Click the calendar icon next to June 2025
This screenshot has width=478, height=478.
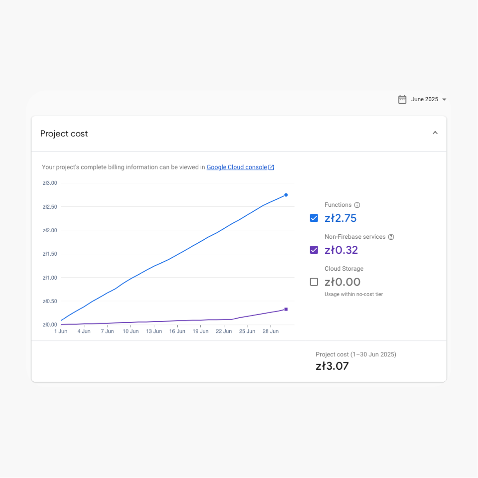click(402, 99)
